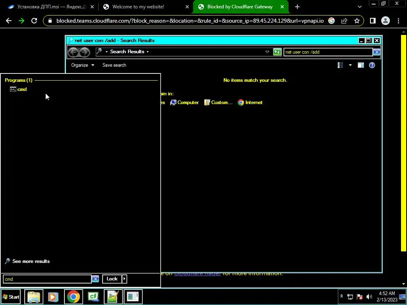The height and width of the screenshot is (305, 407).
Task: Open the network tray icon
Action: point(350,297)
